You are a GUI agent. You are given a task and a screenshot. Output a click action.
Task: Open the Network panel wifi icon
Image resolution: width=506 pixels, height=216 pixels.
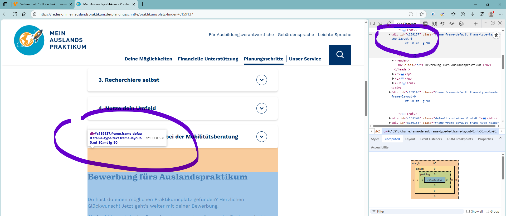click(443, 24)
